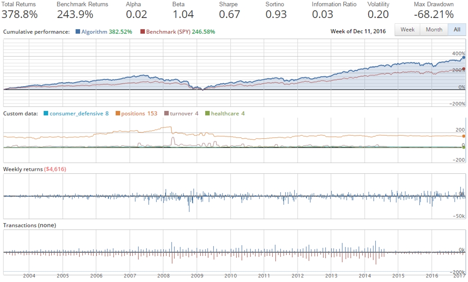Screen dimensions: 468x282
Task: Click the Algorithm endpoint dot on chart
Action: 463,57
